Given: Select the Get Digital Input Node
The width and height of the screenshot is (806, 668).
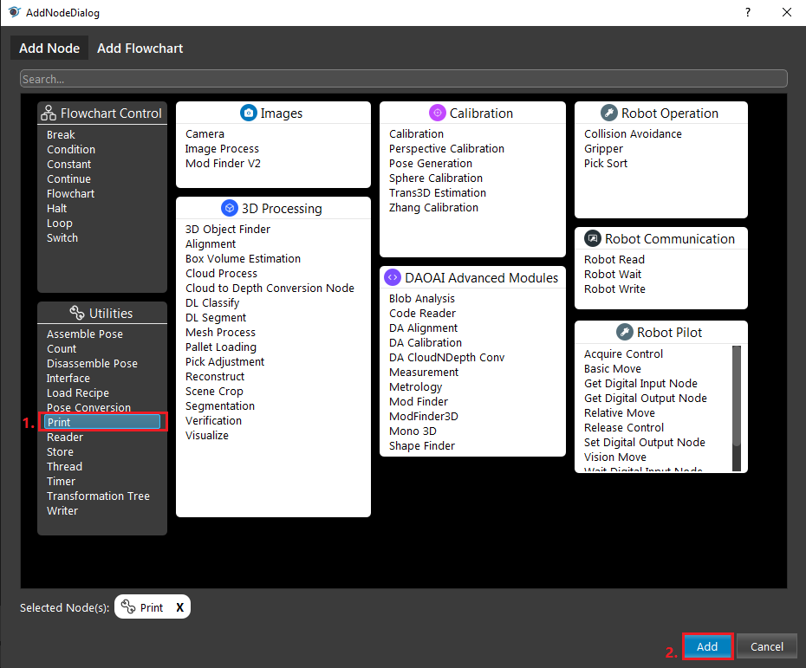Looking at the screenshot, I should click(x=640, y=383).
